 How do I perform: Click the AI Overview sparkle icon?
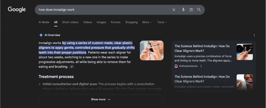click(41, 35)
